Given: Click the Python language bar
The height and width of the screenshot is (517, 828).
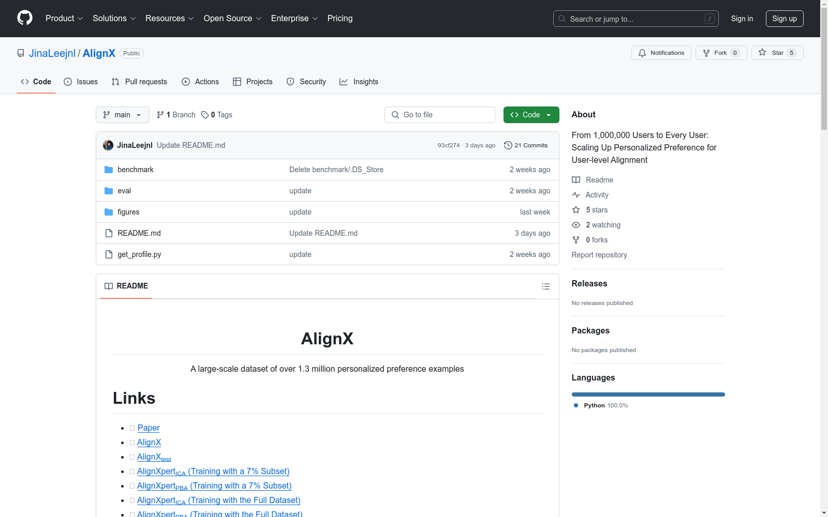Looking at the screenshot, I should tap(648, 394).
